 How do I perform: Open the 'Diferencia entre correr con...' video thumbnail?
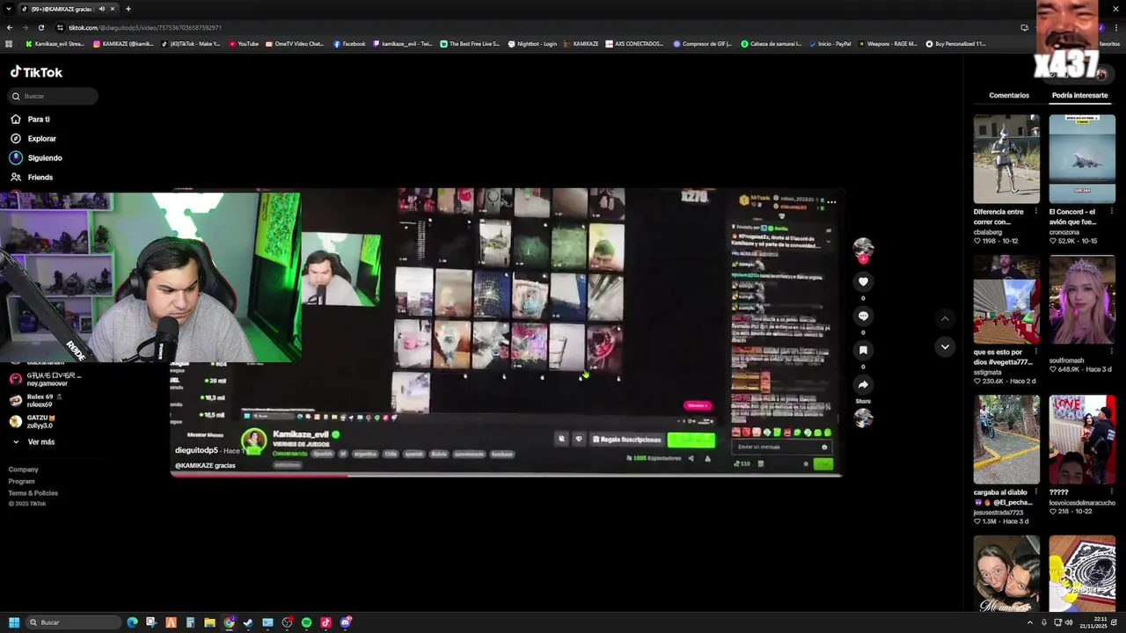1006,159
